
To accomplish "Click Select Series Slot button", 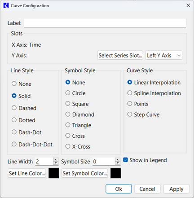I will point(120,55).
